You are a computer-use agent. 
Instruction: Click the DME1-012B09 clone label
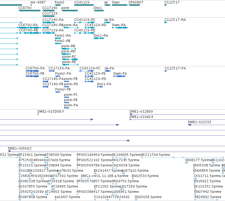(x=141, y=112)
